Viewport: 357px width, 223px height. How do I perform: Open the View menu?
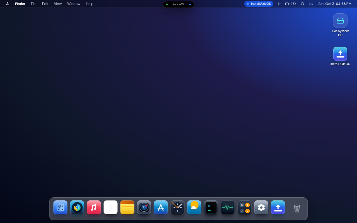pyautogui.click(x=58, y=4)
